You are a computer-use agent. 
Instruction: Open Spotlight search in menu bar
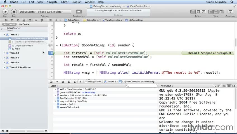coord(232,2)
